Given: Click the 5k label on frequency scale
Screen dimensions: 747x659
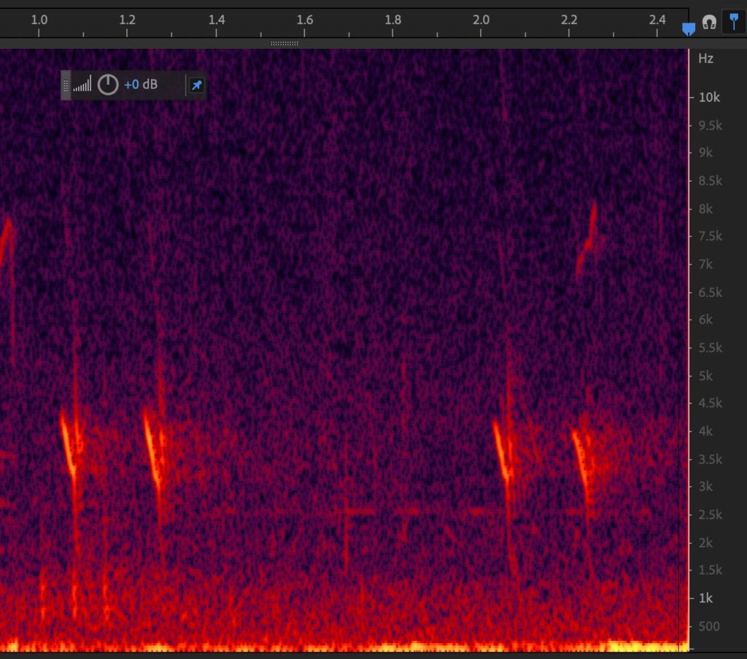Looking at the screenshot, I should (705, 376).
